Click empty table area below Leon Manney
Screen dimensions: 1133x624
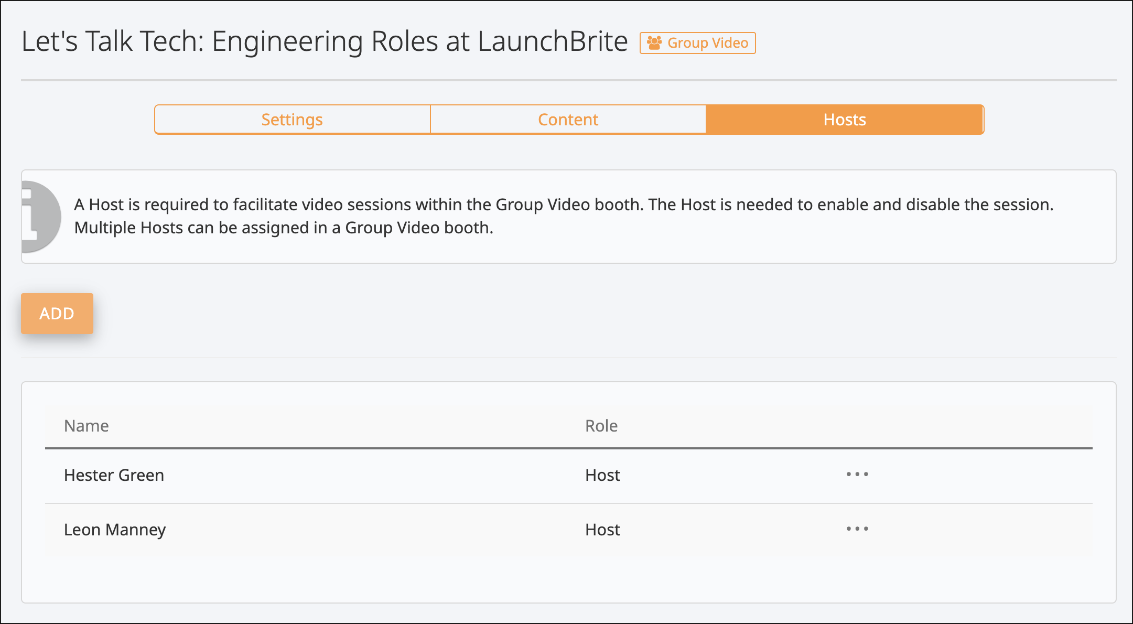tap(569, 579)
